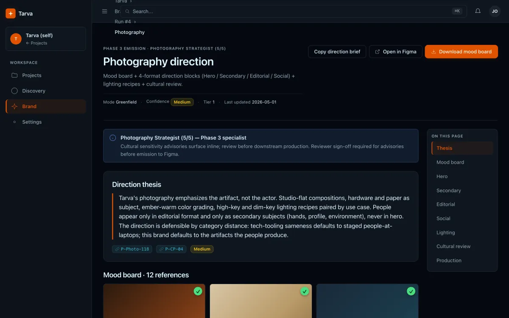Click the Tarva (self) avatar
509x318 pixels.
(16, 39)
